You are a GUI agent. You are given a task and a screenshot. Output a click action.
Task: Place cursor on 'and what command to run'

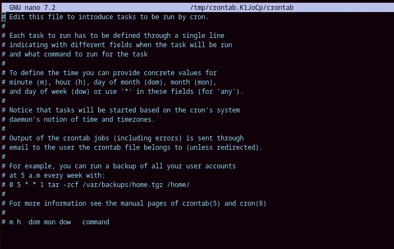tap(75, 54)
